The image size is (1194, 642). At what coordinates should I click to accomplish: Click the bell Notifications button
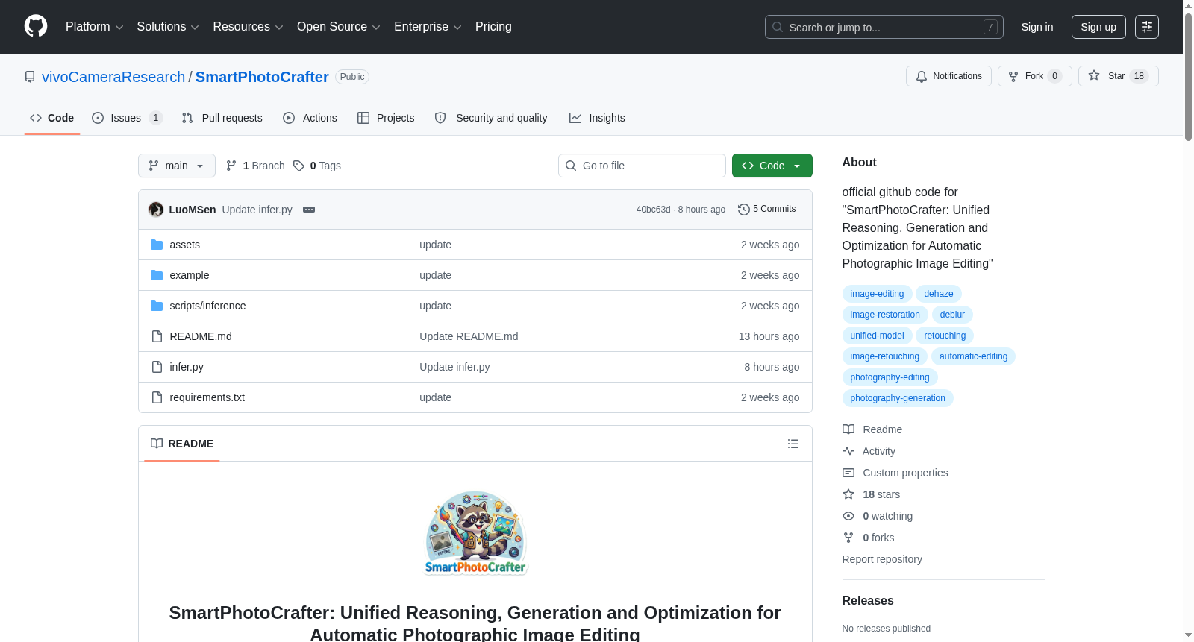(x=948, y=76)
